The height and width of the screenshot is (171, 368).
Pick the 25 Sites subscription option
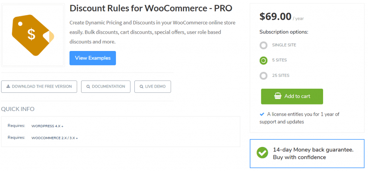[263, 76]
